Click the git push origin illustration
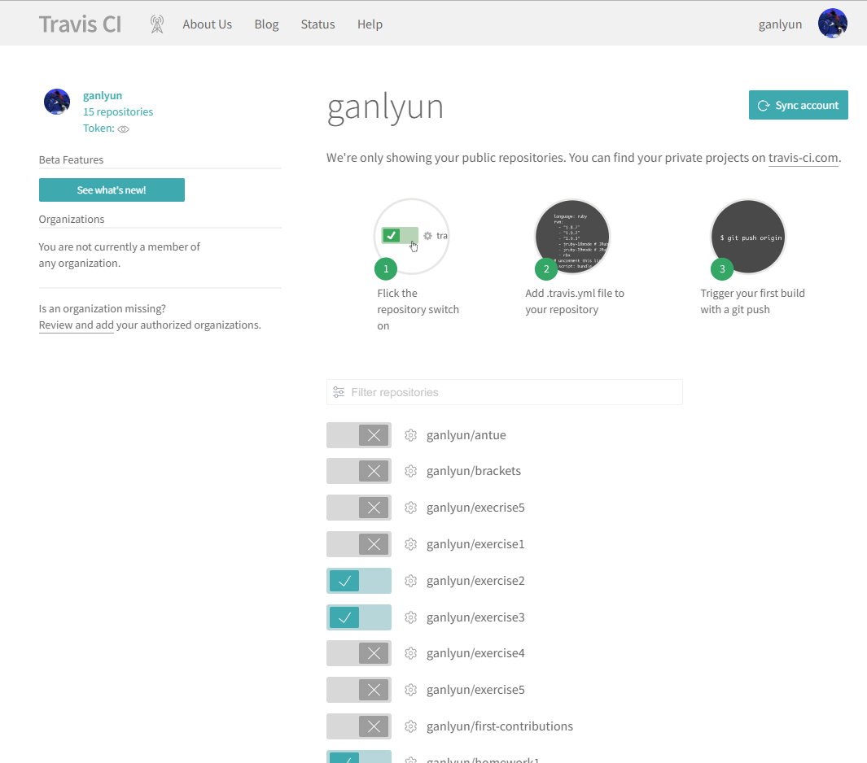867x763 pixels. 748,237
